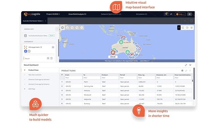Click the anyLogistix logo
The height and width of the screenshot is (124, 217).
32,14
